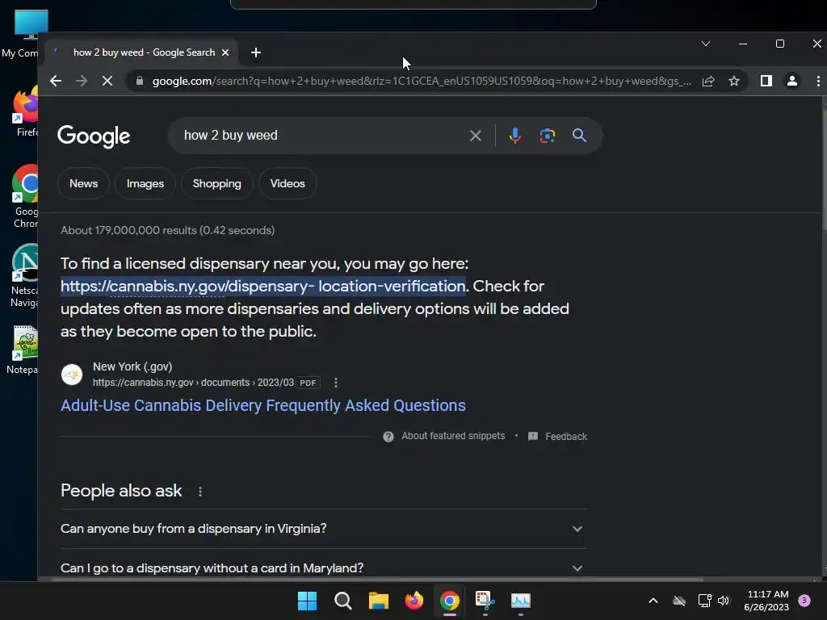This screenshot has width=827, height=620.
Task: Open File Explorer from the taskbar
Action: [378, 601]
